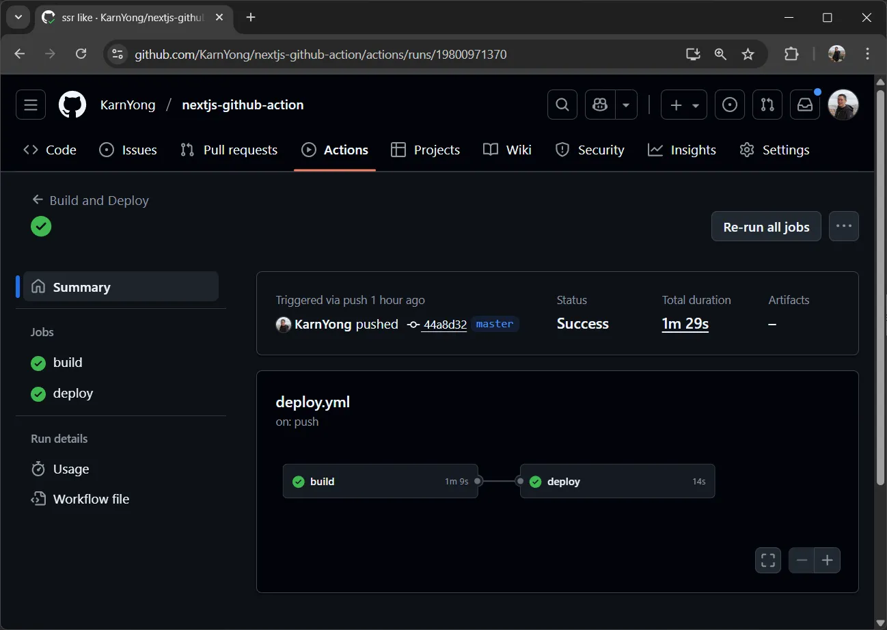Open the run options kebab menu
This screenshot has height=630, width=887.
point(843,225)
